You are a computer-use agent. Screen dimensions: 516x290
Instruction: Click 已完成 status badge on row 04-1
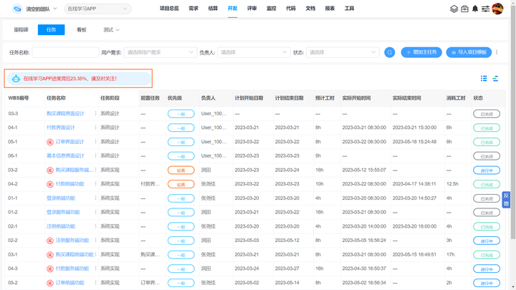point(487,128)
